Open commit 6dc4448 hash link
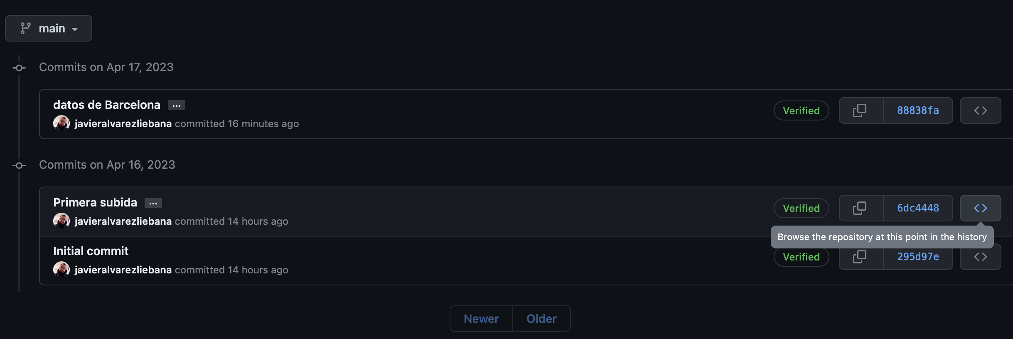1013x339 pixels. (918, 208)
